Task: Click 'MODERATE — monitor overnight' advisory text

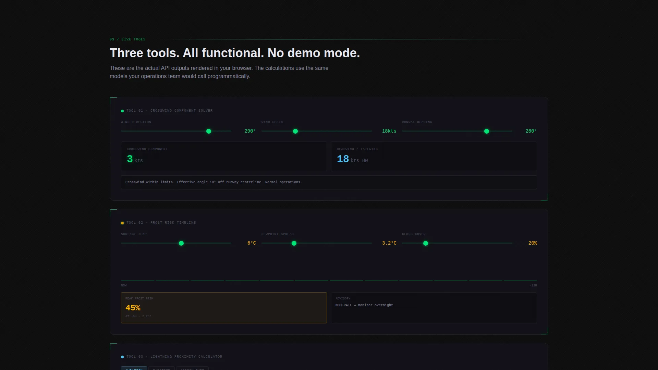Action: 364,305
